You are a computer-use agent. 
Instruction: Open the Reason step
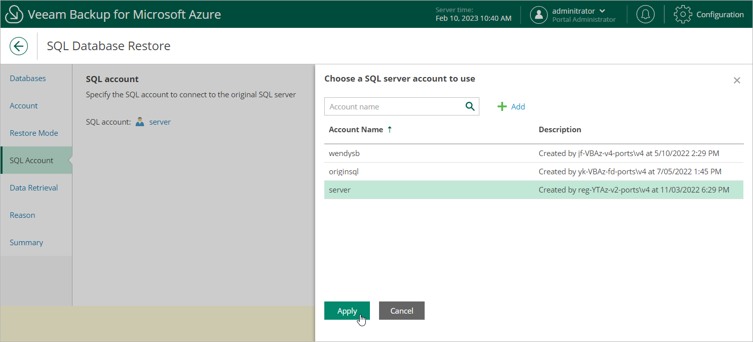[x=22, y=215]
